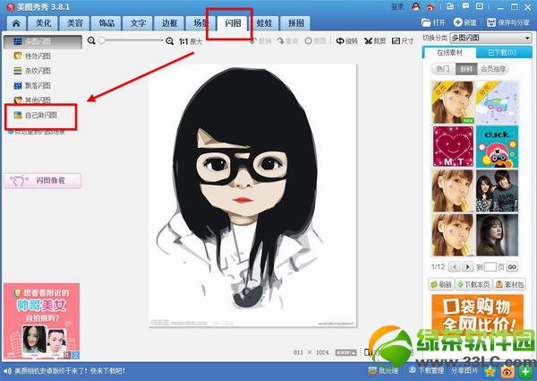The height and width of the screenshot is (381, 537).
Task: Select 自己做闪图 in left sidebar
Action: [35, 116]
